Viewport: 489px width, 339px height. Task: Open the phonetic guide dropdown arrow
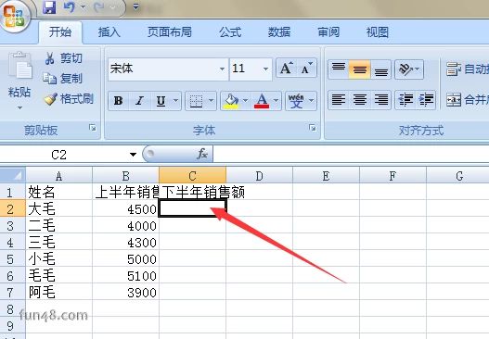[312, 100]
